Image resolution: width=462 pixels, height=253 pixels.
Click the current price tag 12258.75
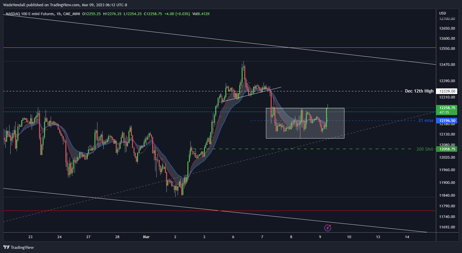point(447,108)
